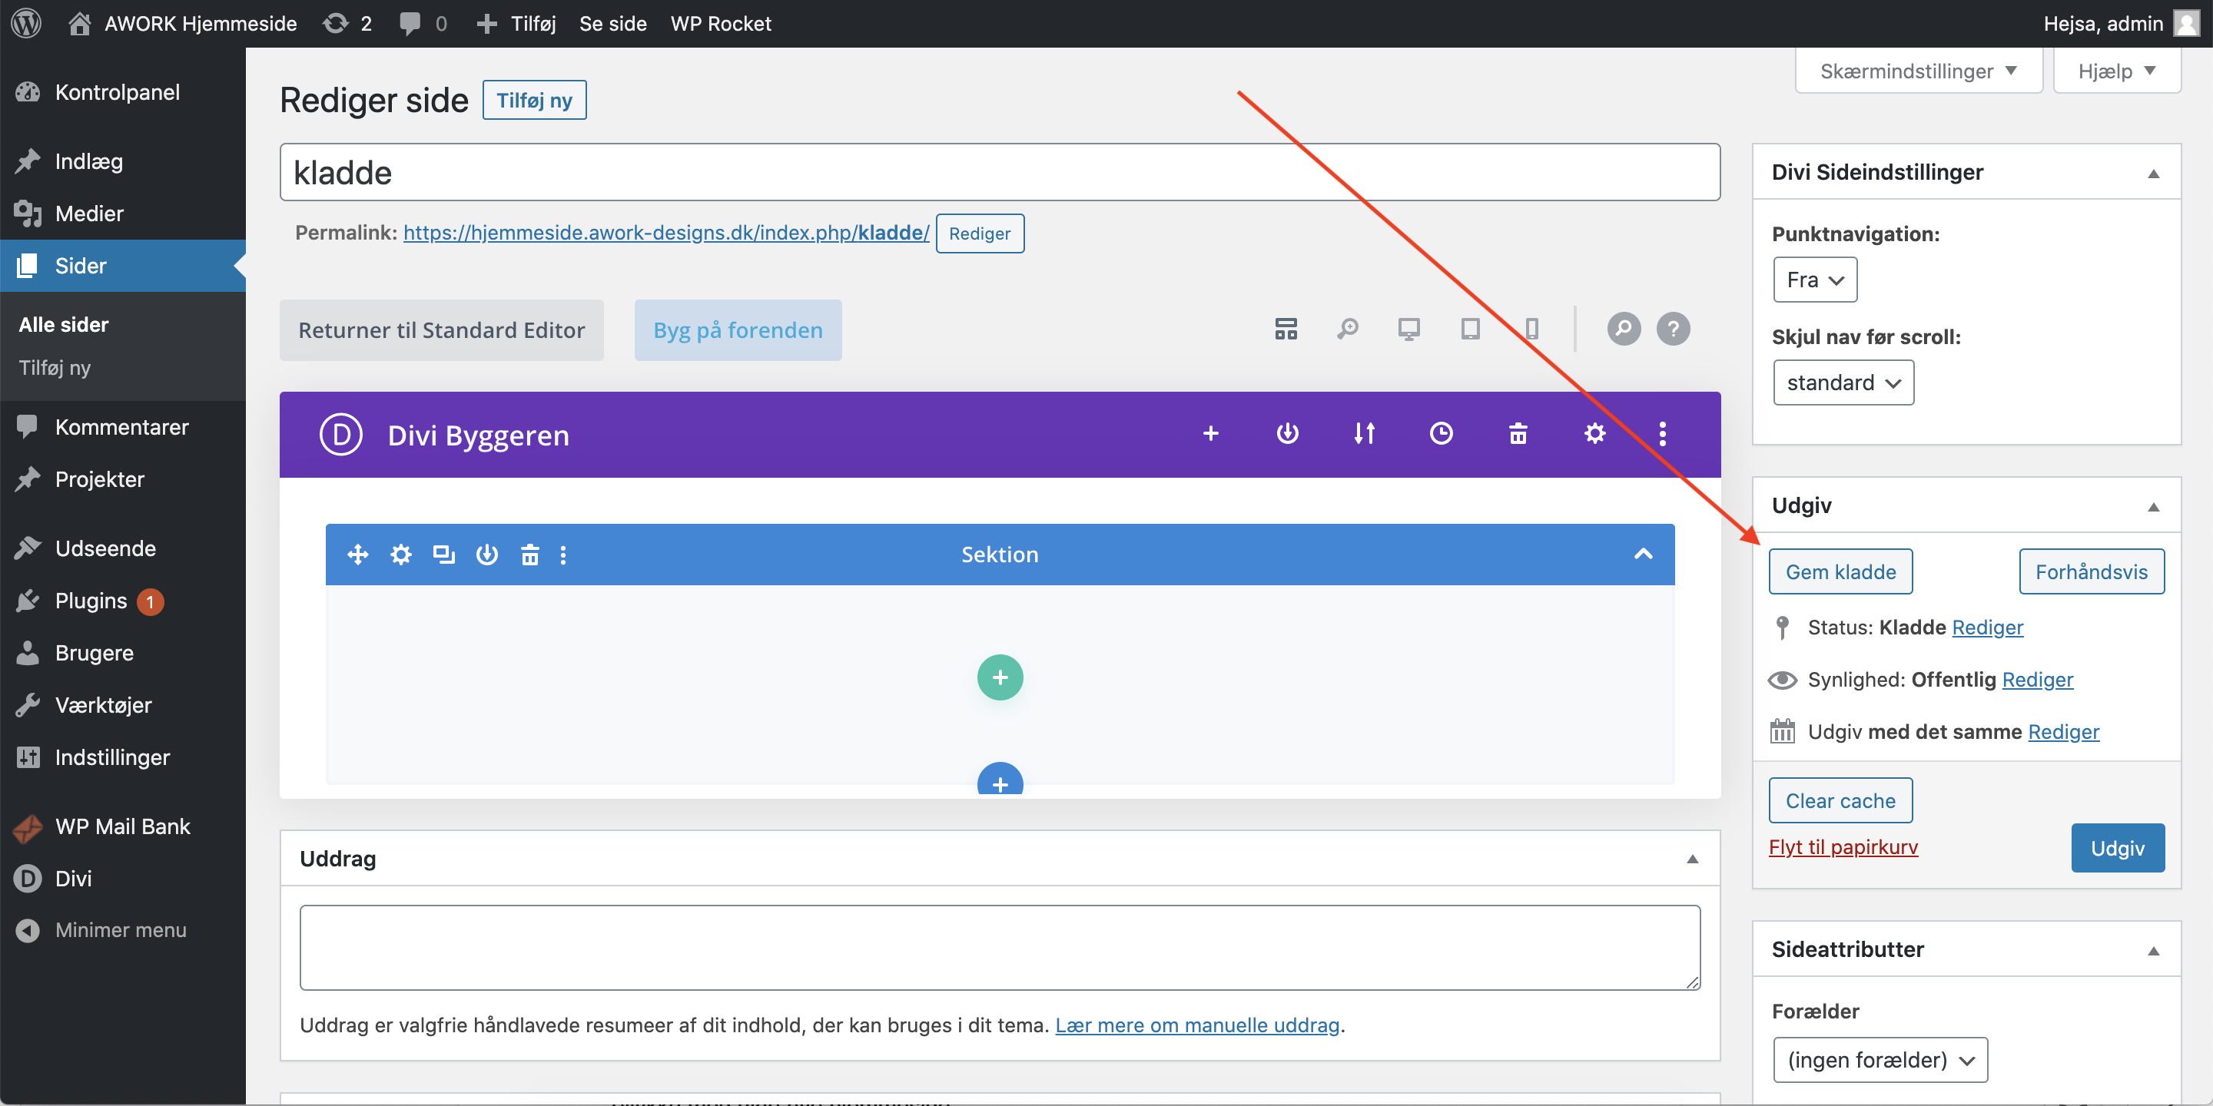Click the power icon in Divi Byggeren header
The width and height of the screenshot is (2213, 1106).
(x=1287, y=434)
